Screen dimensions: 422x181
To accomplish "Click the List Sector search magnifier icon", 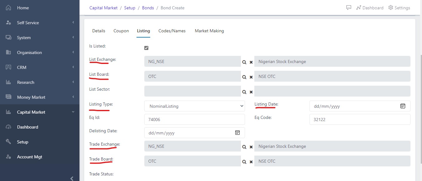I will coord(244,92).
